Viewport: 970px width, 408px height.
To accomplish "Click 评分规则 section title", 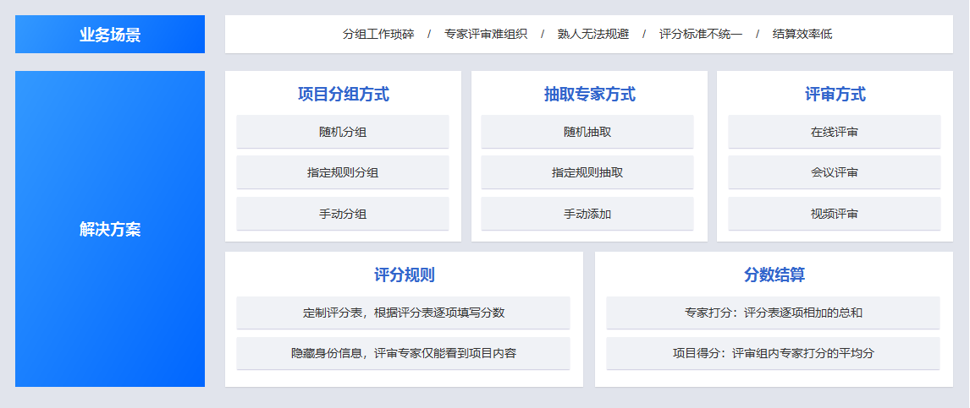I will click(404, 275).
